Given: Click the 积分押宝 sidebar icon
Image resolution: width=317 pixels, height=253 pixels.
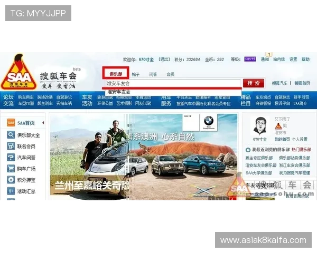Looking at the screenshot, I should [x=11, y=180].
